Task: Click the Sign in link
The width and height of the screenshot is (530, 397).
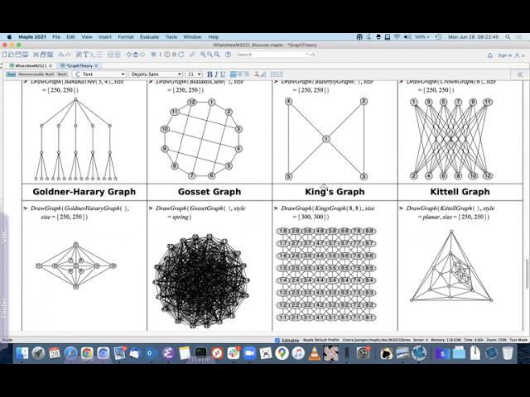Action: [x=504, y=55]
